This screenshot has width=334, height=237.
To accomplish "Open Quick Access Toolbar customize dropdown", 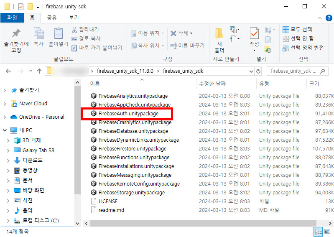I will pyautogui.click(x=38, y=7).
